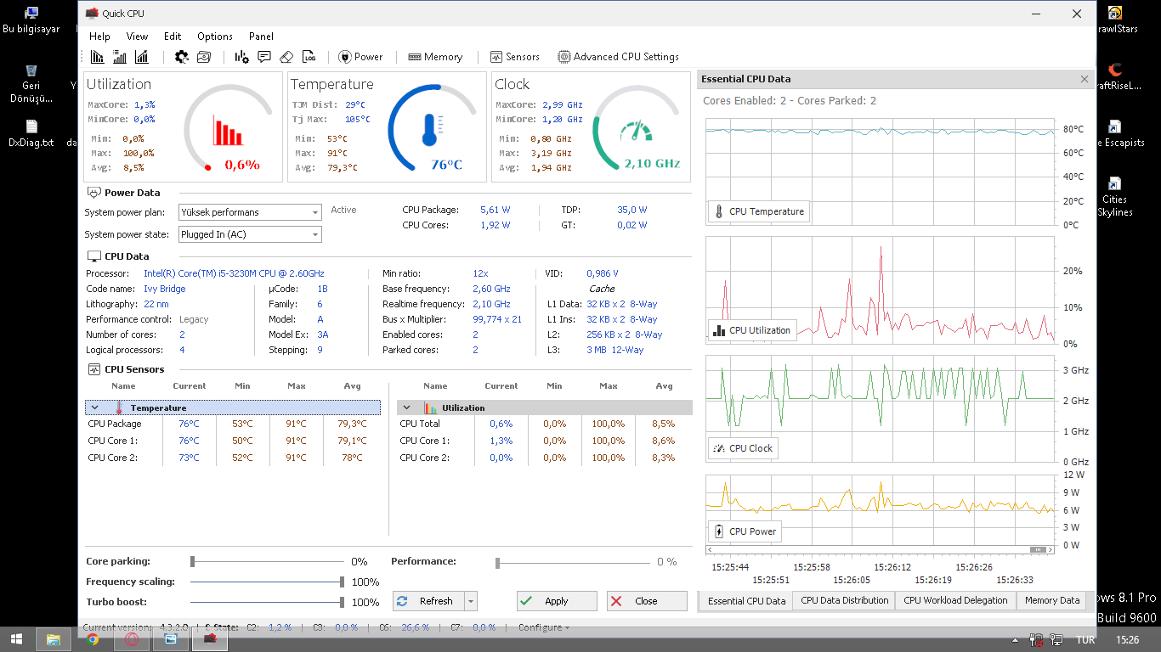The width and height of the screenshot is (1161, 652).
Task: Click the TUR language indicator
Action: click(x=1085, y=639)
